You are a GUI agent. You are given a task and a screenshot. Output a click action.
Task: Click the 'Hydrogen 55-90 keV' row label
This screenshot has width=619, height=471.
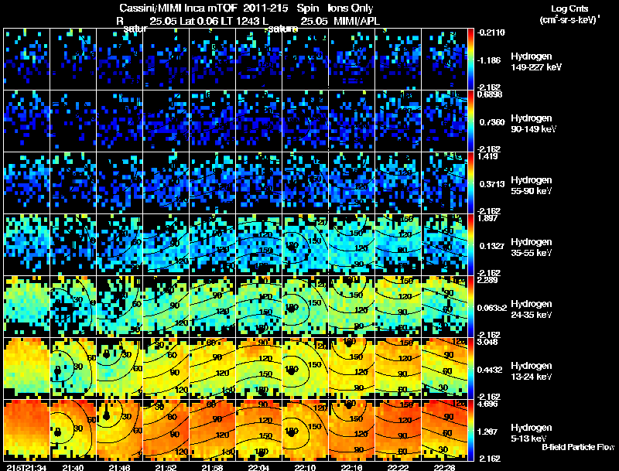click(x=532, y=186)
